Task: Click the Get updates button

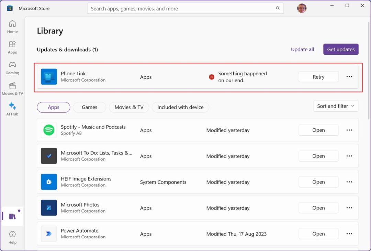Action: [x=341, y=49]
